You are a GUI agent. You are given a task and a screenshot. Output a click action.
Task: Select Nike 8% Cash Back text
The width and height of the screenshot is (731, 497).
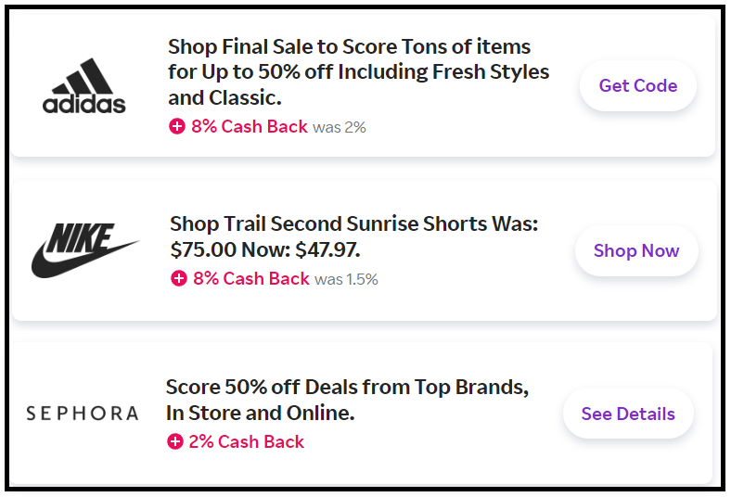point(250,278)
